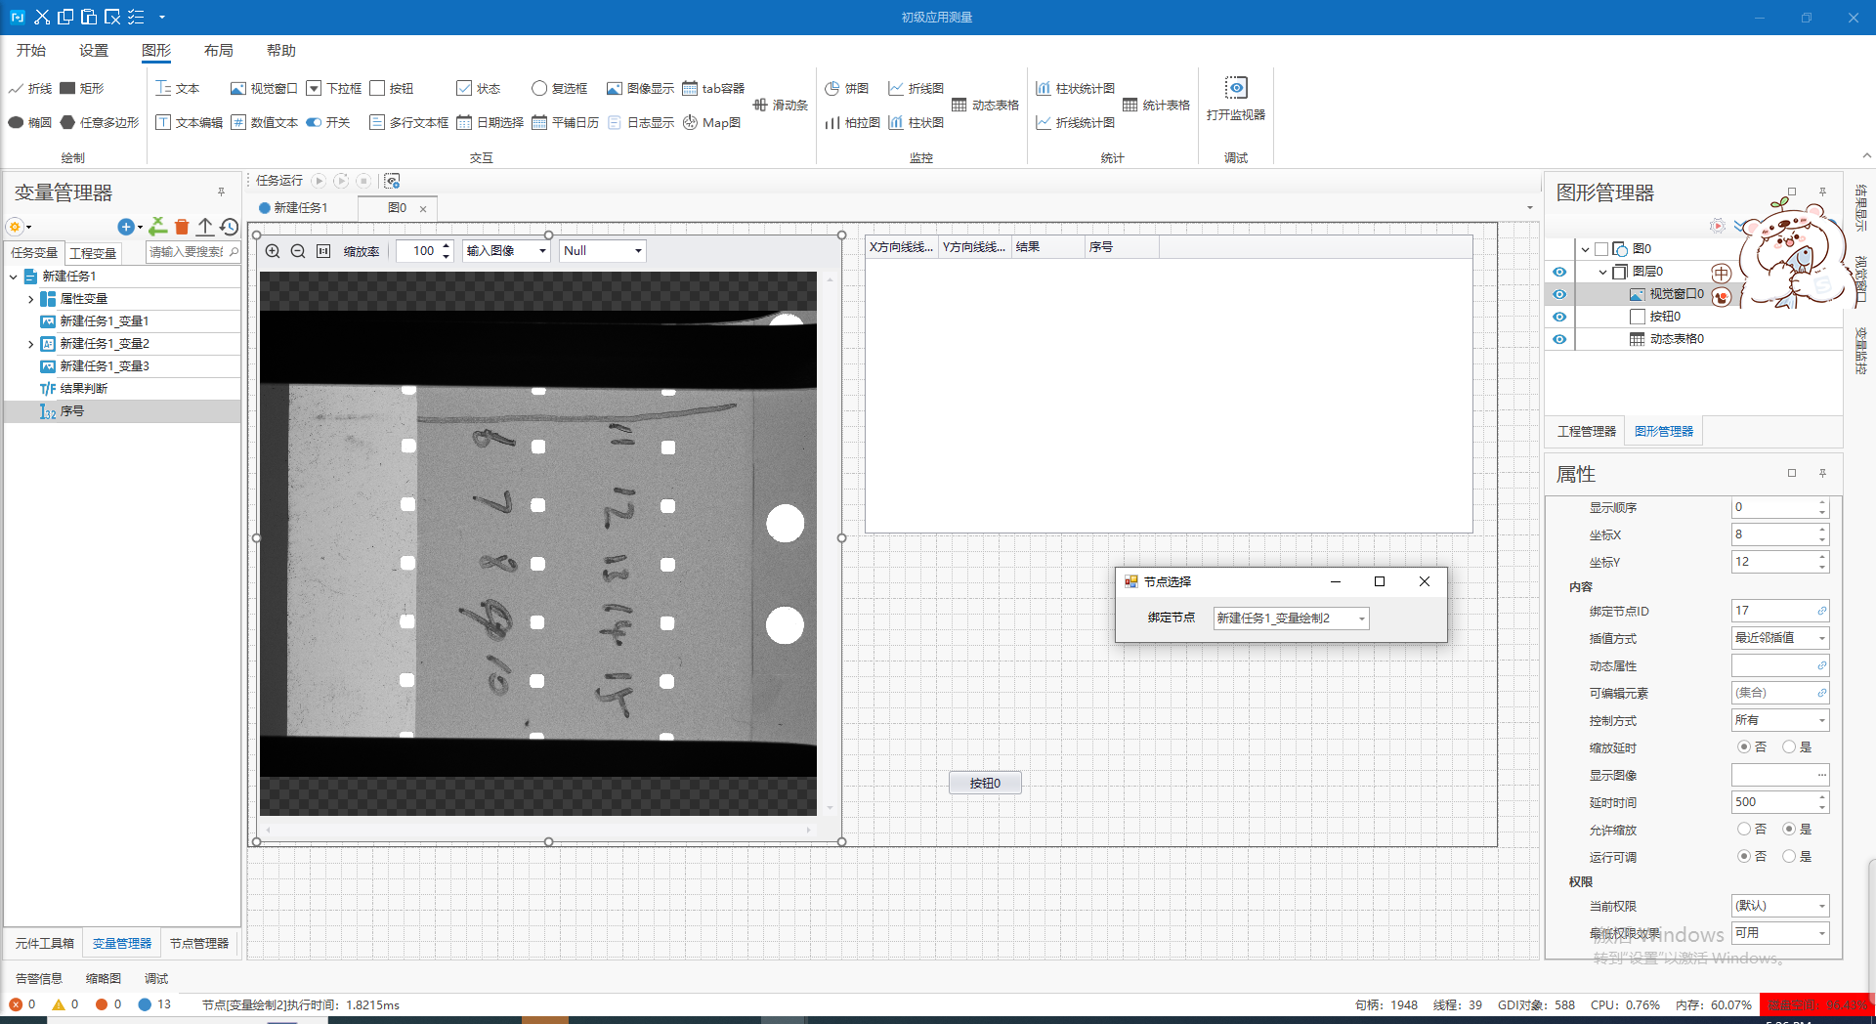Expand 新建任务1_变量2 tree node
This screenshot has height=1024, width=1876.
click(30, 344)
